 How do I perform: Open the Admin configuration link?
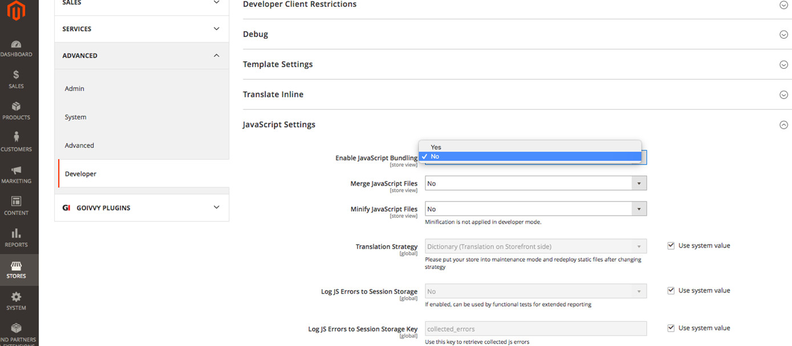(75, 89)
